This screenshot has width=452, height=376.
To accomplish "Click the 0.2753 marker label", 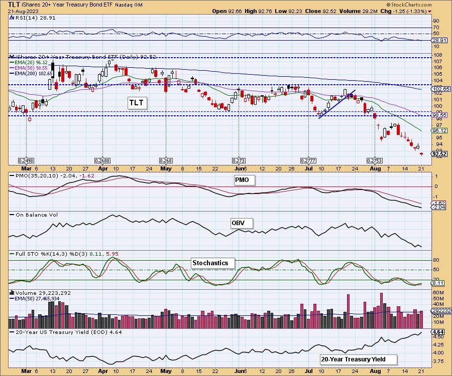I will 375,160.
